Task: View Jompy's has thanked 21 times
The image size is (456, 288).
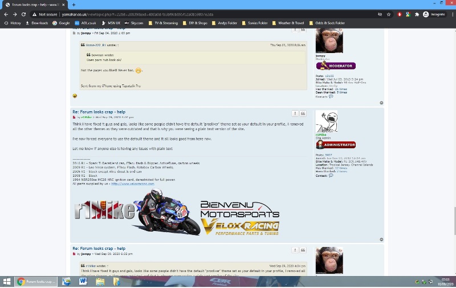Action: (x=341, y=90)
